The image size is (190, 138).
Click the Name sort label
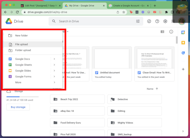[150, 89]
